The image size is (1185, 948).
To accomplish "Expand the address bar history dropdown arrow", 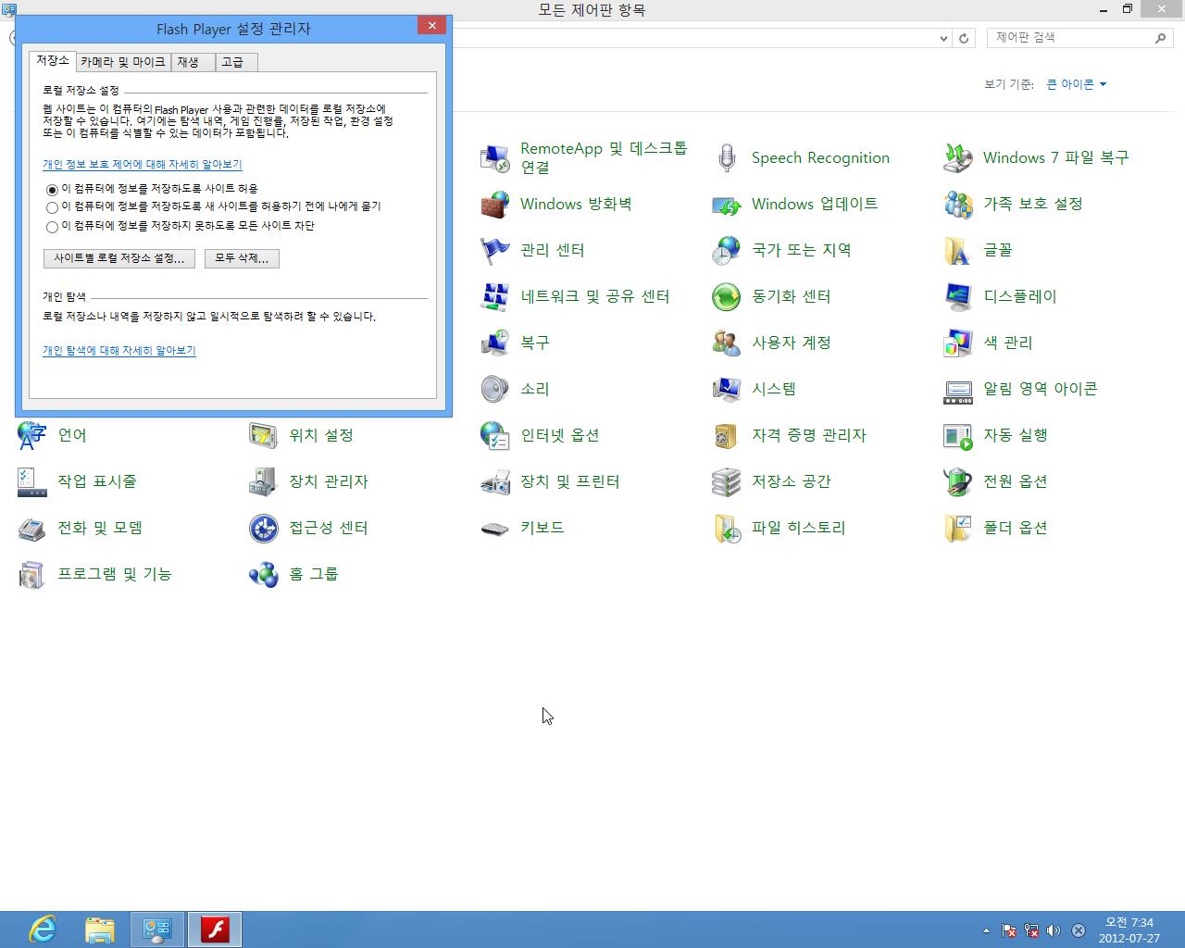I will click(943, 38).
